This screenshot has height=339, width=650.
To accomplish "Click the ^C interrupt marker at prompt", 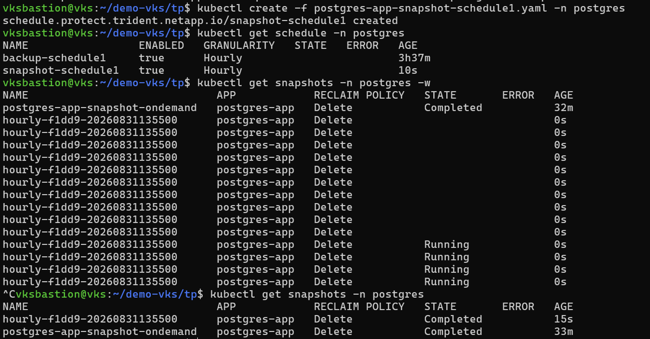I will coord(9,294).
